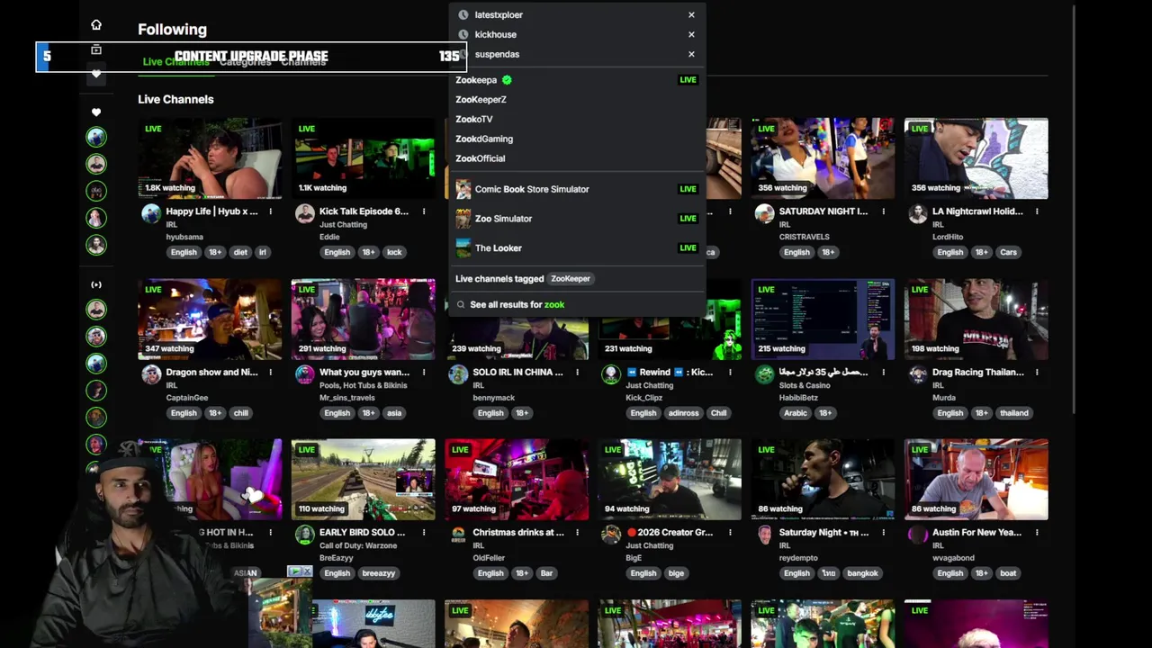Viewport: 1152px width, 648px height.
Task: Open Comic Book Store Simulator category
Action: pyautogui.click(x=577, y=189)
